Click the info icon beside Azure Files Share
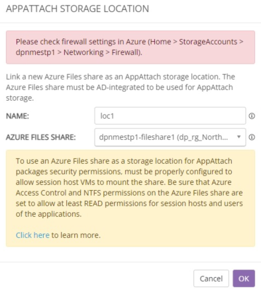 [x=252, y=137]
